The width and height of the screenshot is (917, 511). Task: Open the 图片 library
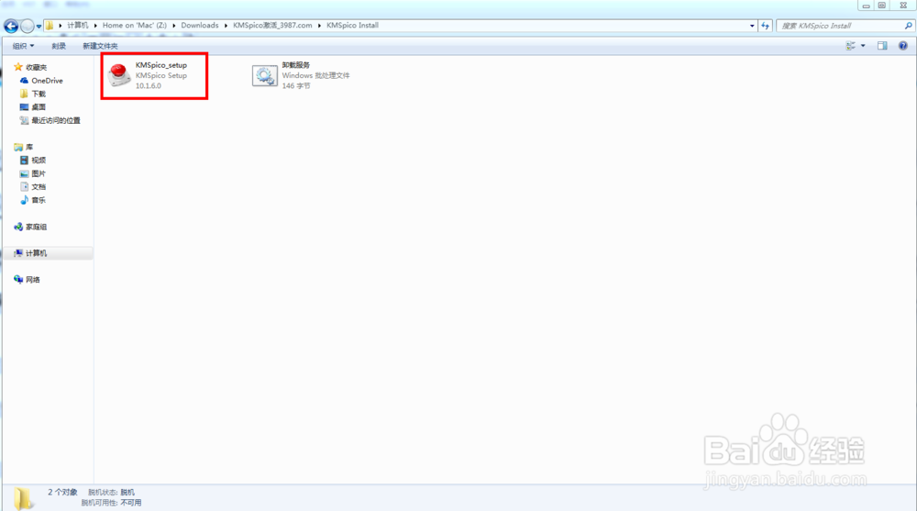[33, 173]
